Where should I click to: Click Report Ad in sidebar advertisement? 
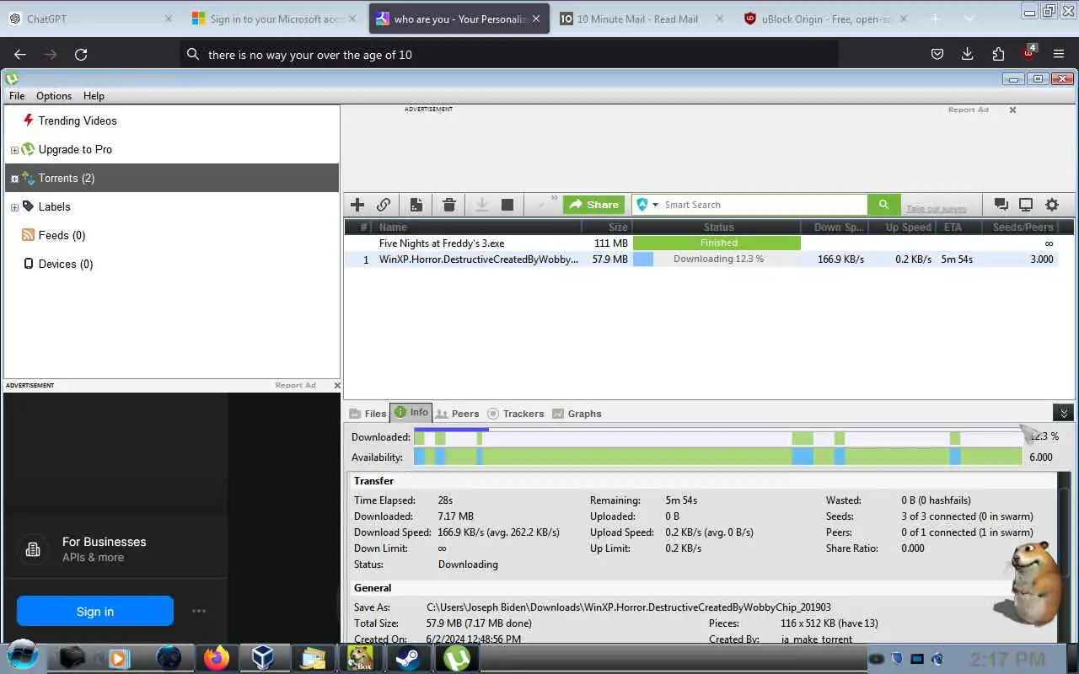click(295, 385)
